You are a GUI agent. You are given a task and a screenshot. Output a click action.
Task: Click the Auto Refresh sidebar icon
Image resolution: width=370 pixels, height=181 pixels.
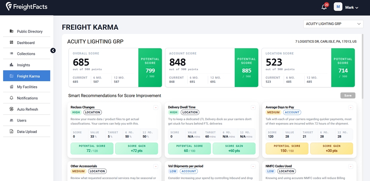coord(11,109)
